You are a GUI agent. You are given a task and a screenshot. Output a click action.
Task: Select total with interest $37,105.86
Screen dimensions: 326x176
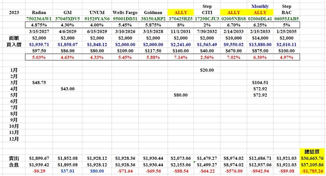(312, 165)
